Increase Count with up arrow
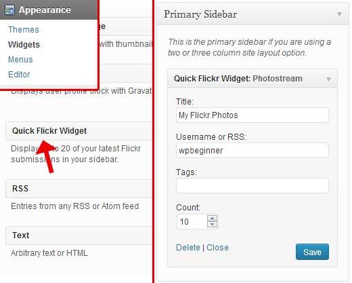Screen dimensions: 352x283 tap(212, 219)
